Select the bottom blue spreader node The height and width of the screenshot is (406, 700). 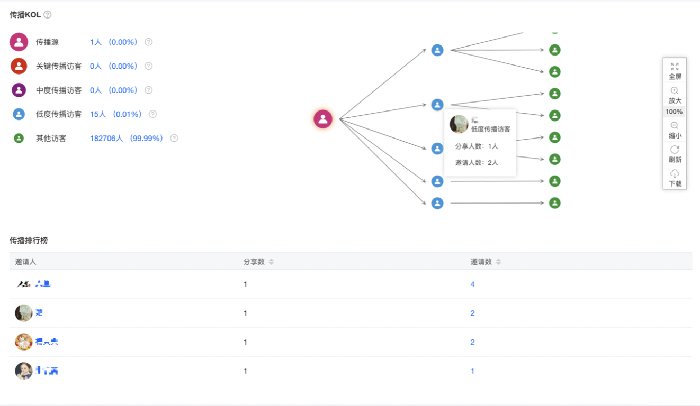(437, 203)
